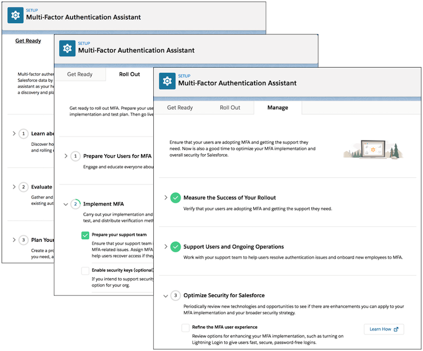Select the Get Ready tab in the back window
423x351 pixels.
click(x=28, y=41)
